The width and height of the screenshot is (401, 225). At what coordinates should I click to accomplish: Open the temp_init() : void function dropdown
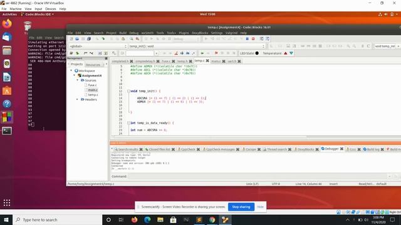(196, 46)
